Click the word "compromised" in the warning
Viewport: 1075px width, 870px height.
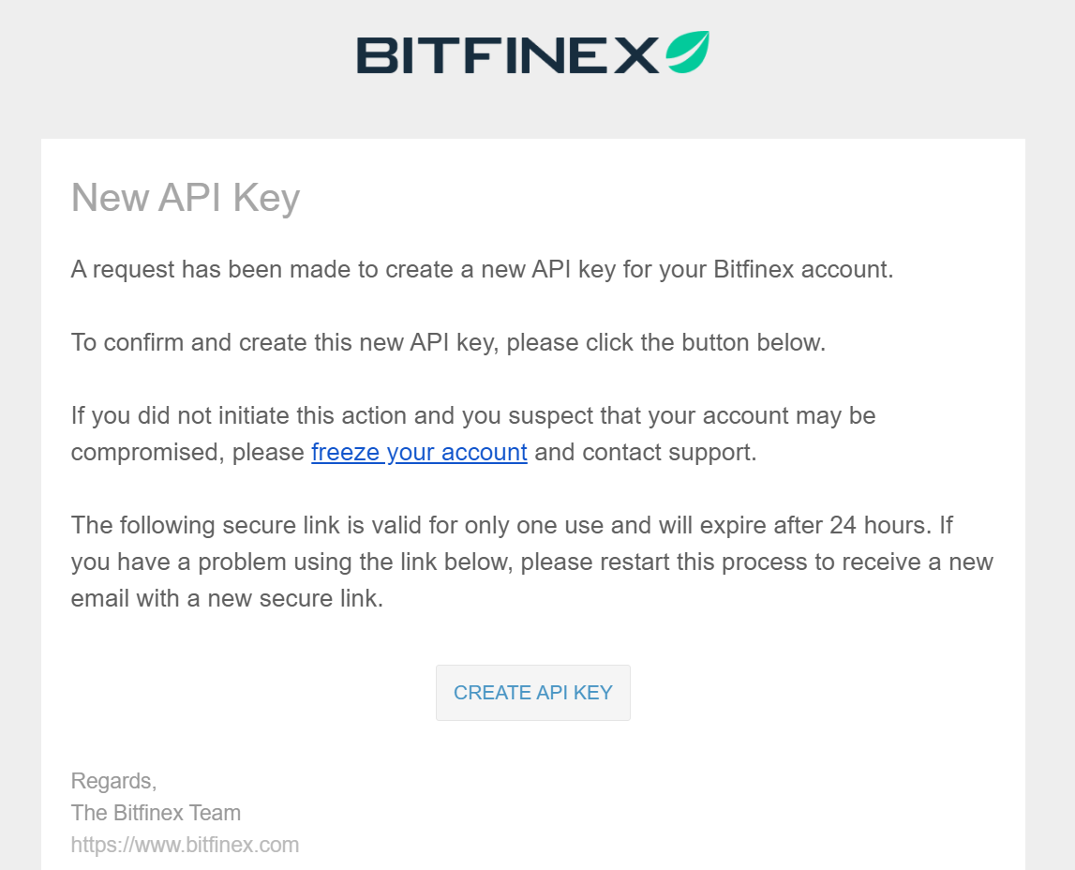[147, 453]
